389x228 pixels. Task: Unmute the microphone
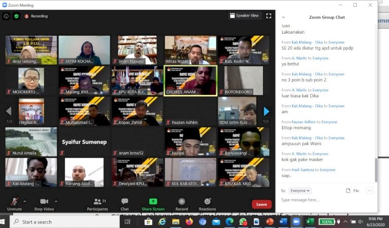click(15, 203)
